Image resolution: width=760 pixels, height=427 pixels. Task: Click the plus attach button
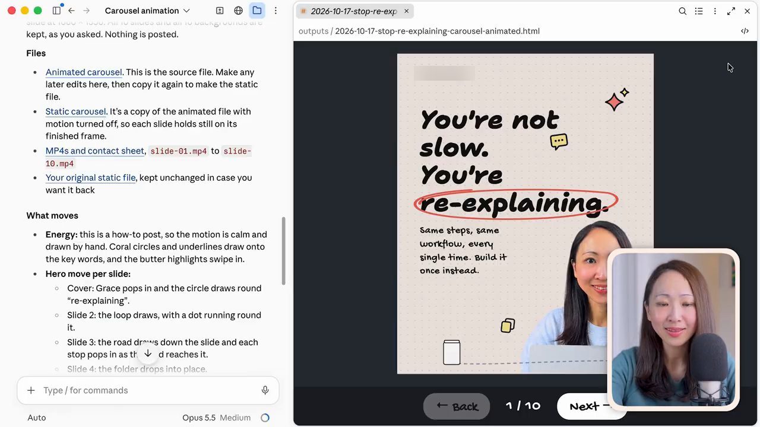point(31,390)
